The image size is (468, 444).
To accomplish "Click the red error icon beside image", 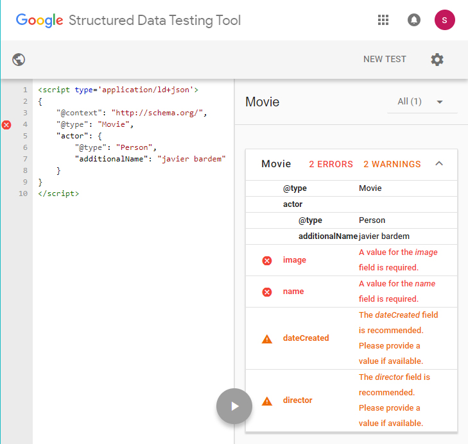I will pyautogui.click(x=267, y=260).
